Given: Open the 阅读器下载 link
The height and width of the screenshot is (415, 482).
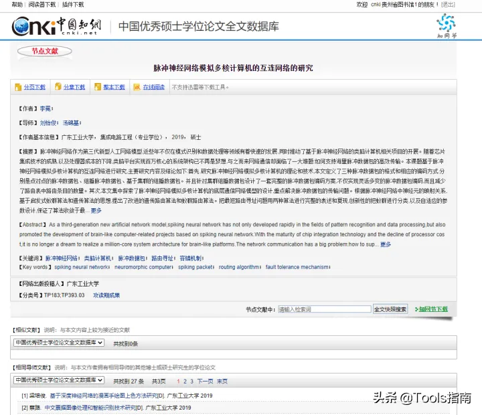Looking at the screenshot, I should click(42, 4).
